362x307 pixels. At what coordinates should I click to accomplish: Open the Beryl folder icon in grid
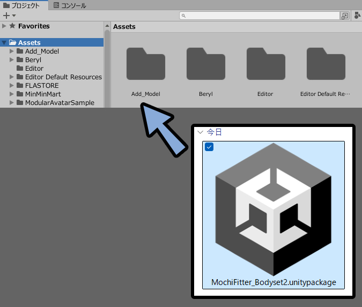point(205,64)
